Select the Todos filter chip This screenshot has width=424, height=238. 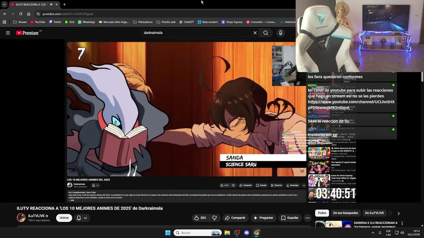pyautogui.click(x=322, y=213)
